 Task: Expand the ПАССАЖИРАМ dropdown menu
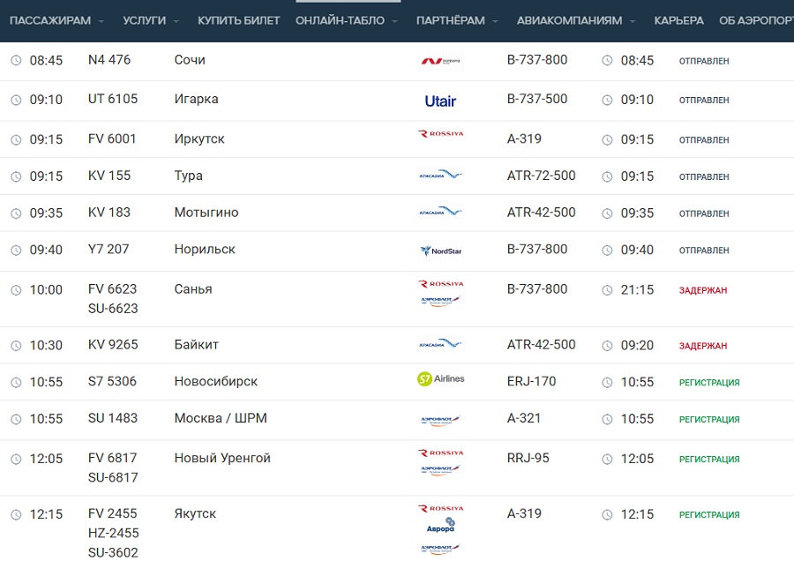tap(56, 20)
